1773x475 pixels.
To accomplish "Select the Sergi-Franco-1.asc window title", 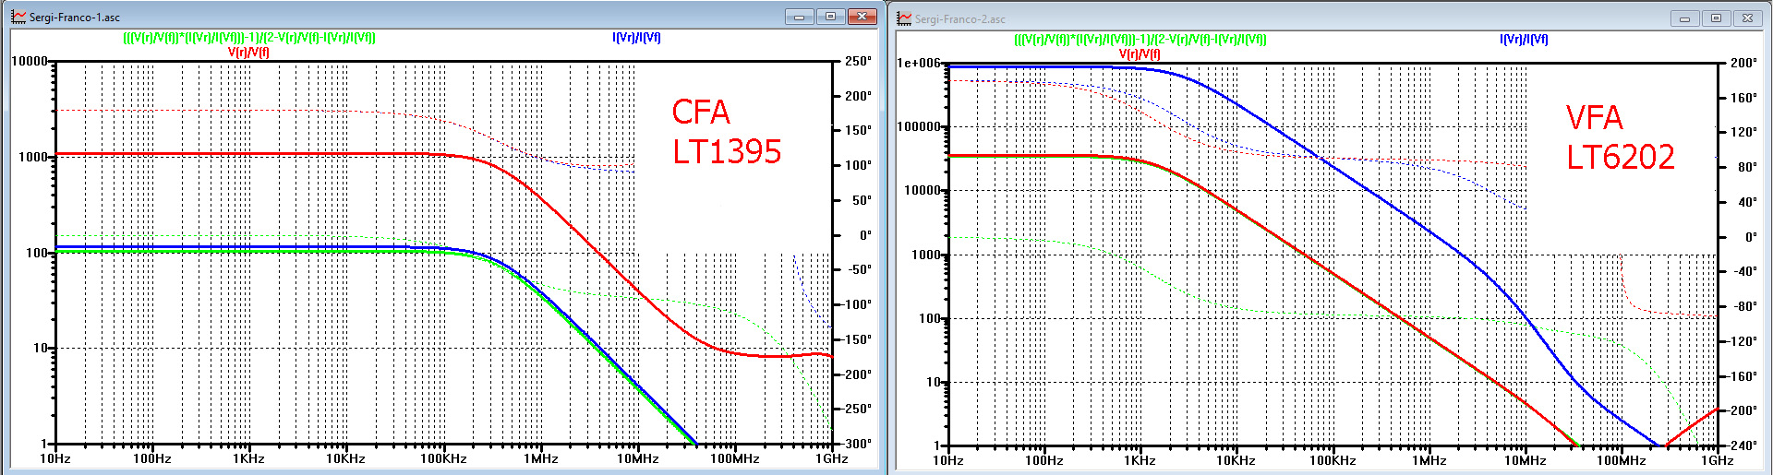I will [75, 18].
